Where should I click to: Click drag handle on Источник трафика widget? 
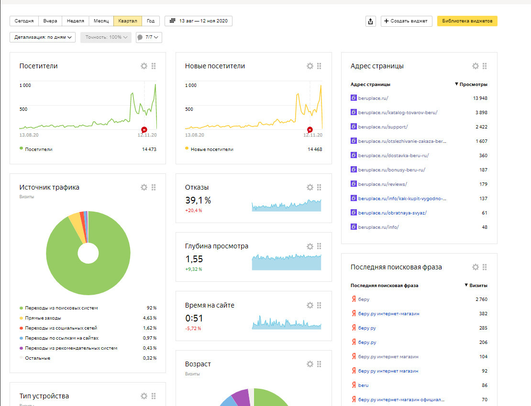click(x=154, y=188)
